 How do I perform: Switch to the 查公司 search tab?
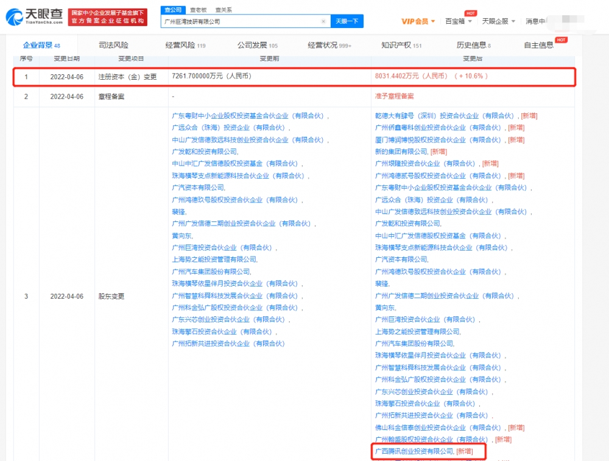(x=173, y=10)
